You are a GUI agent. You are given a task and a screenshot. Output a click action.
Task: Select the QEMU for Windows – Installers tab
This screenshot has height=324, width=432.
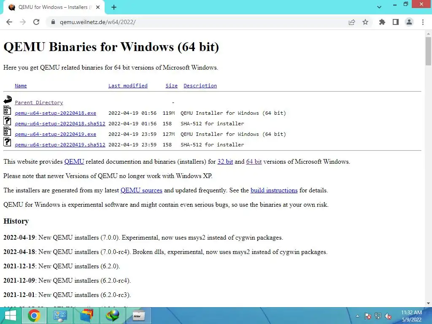54,8
